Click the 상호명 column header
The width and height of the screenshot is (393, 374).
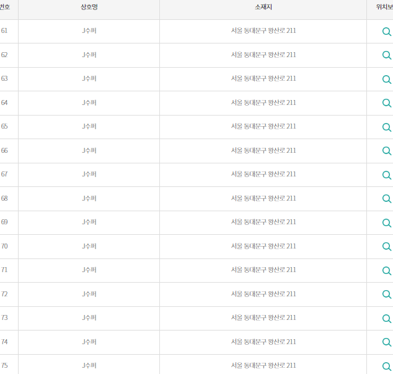point(89,7)
